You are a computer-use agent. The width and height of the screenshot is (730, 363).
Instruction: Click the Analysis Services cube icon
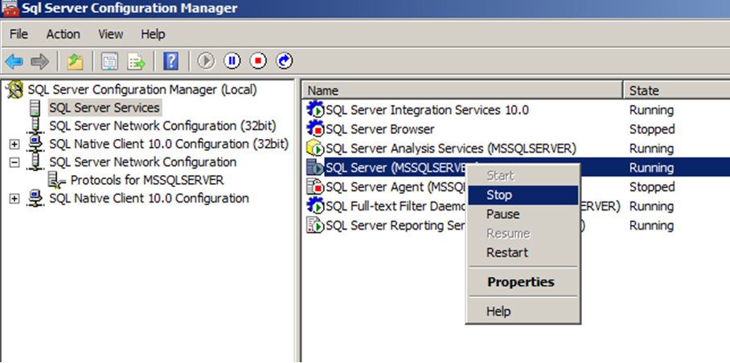tap(315, 149)
